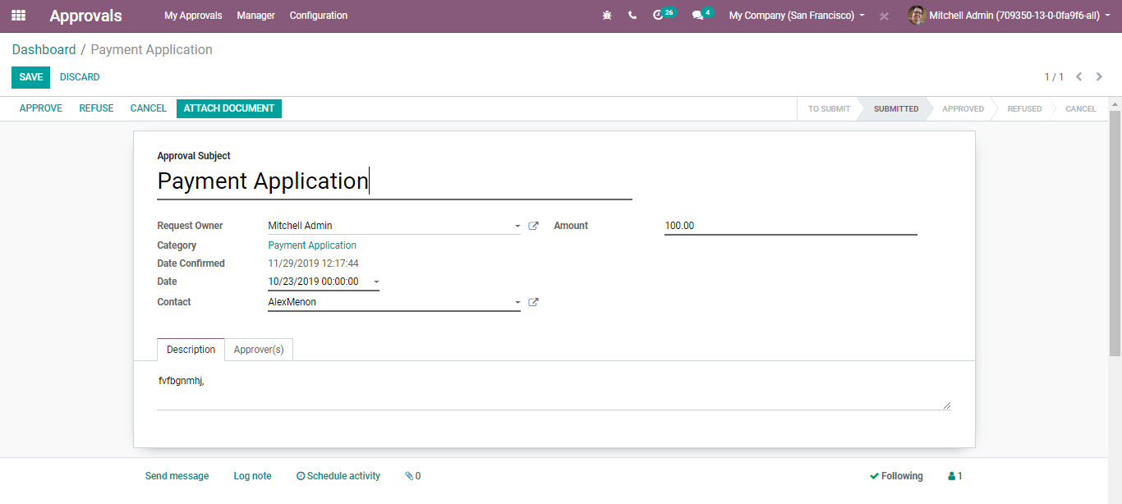Discard the changes

click(x=80, y=77)
